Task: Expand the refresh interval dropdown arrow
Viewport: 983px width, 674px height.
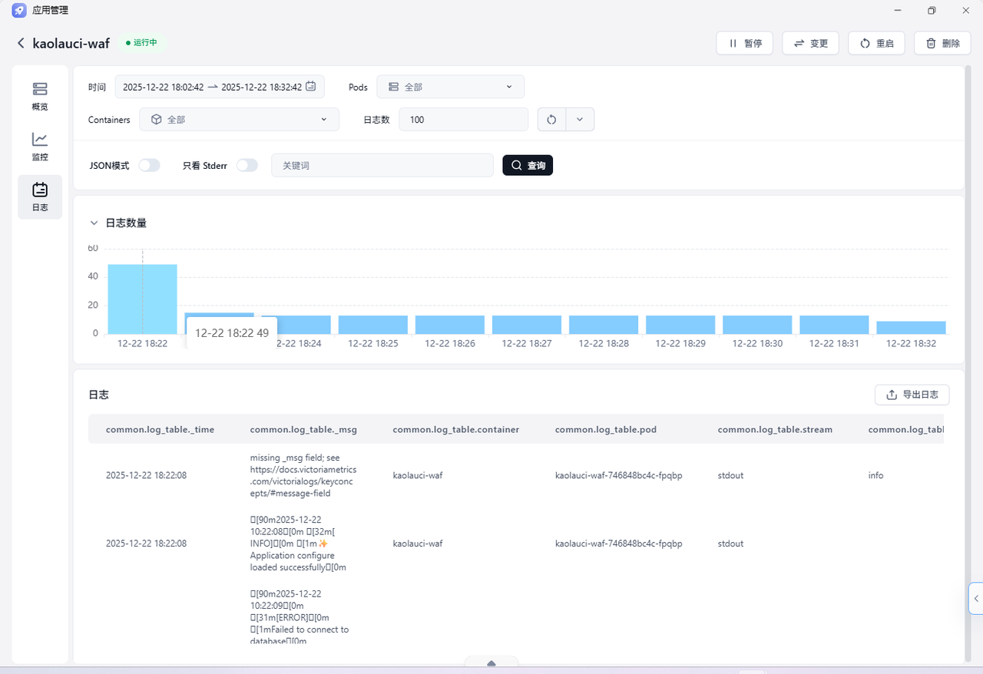Action: click(580, 120)
